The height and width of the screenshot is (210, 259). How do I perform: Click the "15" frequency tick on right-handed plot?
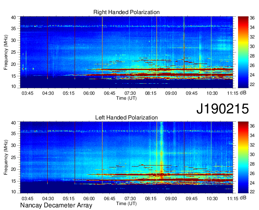13,76
